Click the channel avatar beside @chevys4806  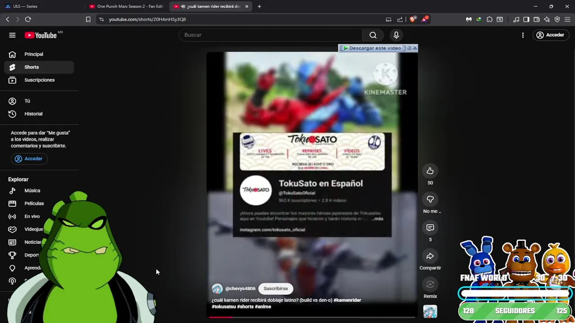pos(217,288)
